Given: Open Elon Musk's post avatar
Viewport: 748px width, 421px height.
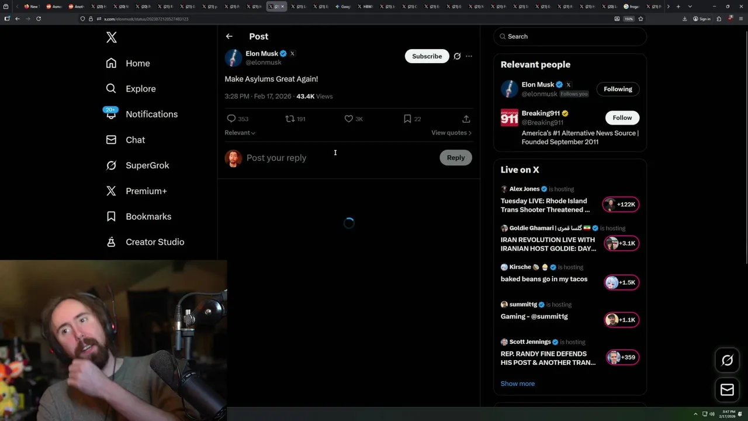Looking at the screenshot, I should [233, 57].
